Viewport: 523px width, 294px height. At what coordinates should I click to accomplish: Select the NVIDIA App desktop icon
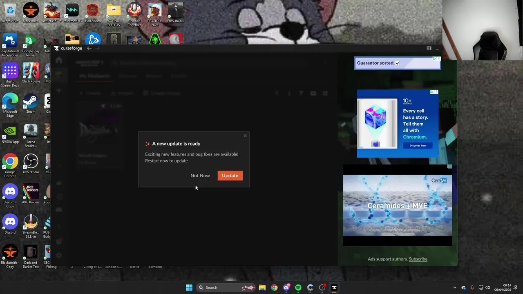(x=10, y=134)
